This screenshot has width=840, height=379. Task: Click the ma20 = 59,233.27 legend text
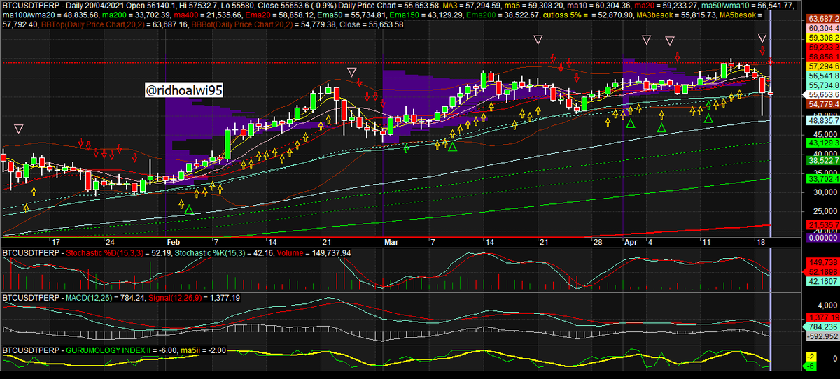pyautogui.click(x=666, y=6)
